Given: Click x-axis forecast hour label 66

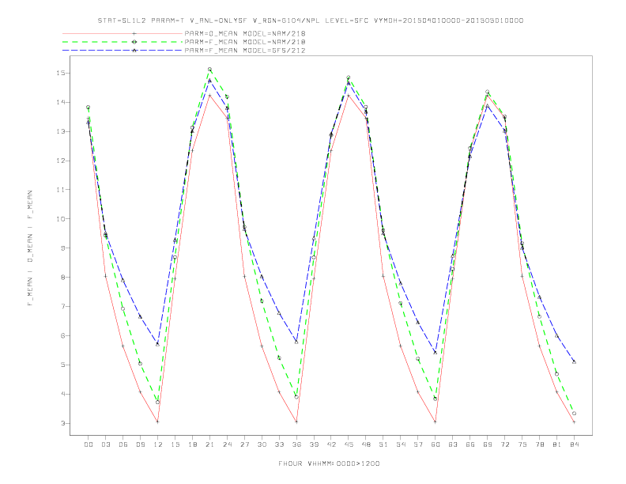Looking at the screenshot, I should 470,444.
